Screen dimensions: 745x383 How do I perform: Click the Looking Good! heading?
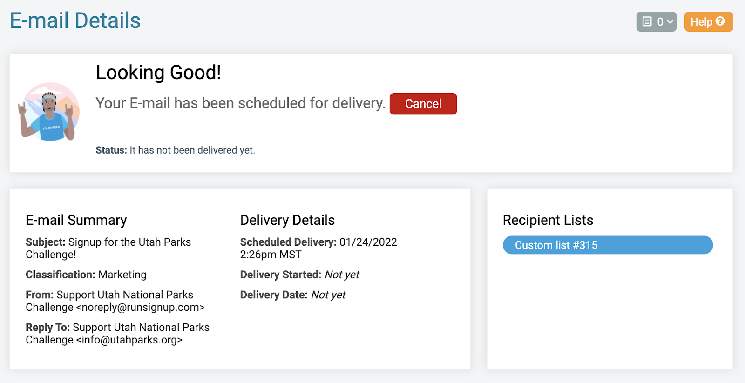tap(158, 73)
